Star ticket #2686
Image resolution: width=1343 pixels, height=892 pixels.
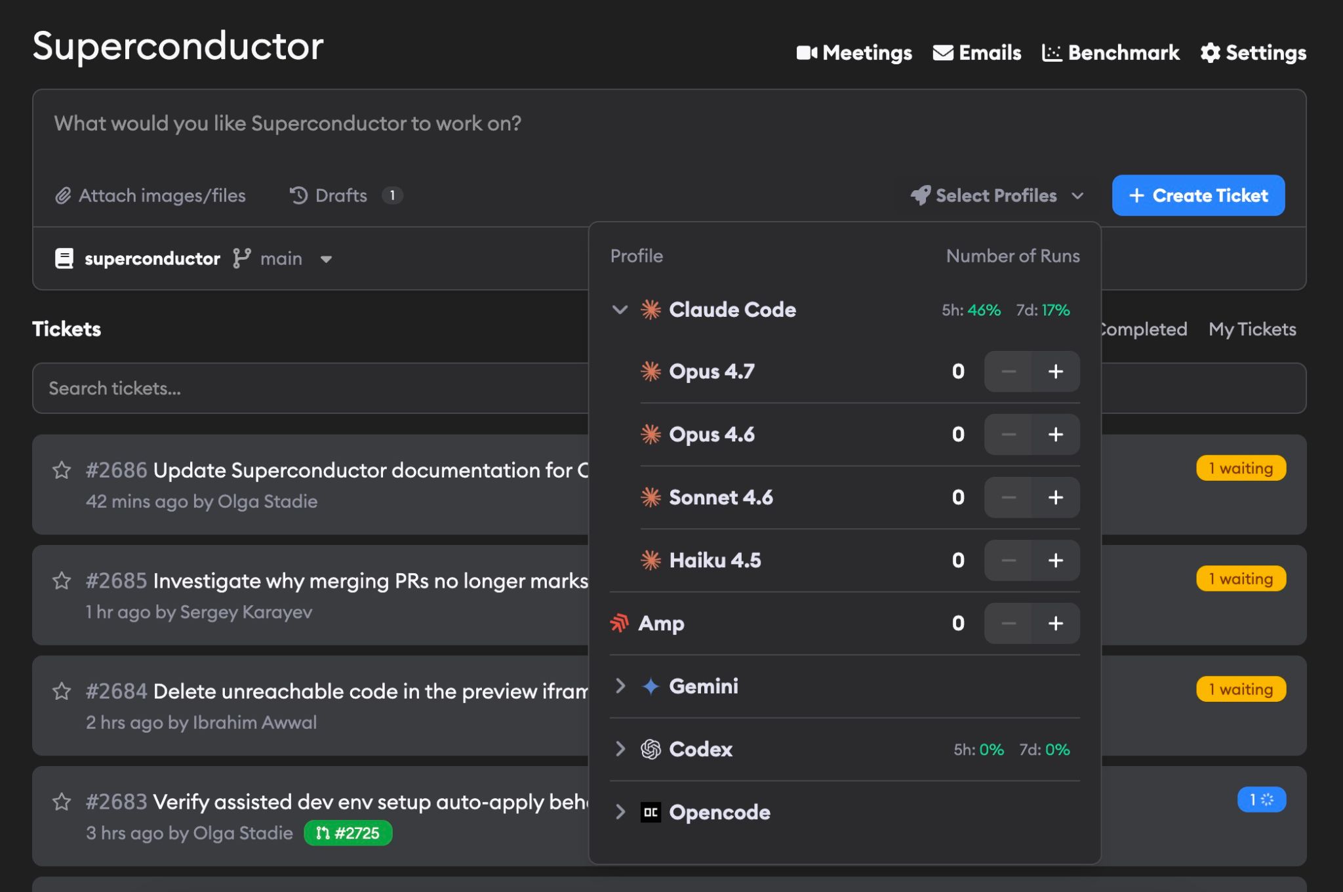coord(62,470)
